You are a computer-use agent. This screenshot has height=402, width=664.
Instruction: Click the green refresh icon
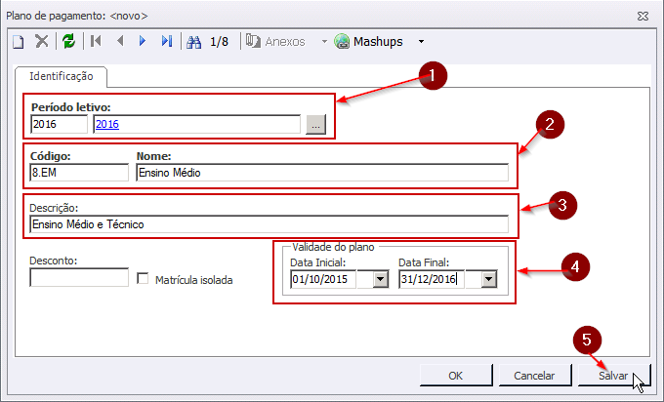pos(68,42)
